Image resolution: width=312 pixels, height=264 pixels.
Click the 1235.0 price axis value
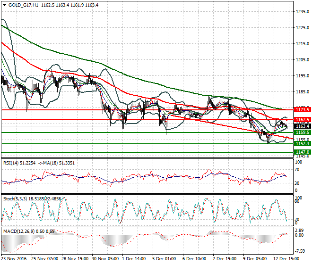coord(303,12)
